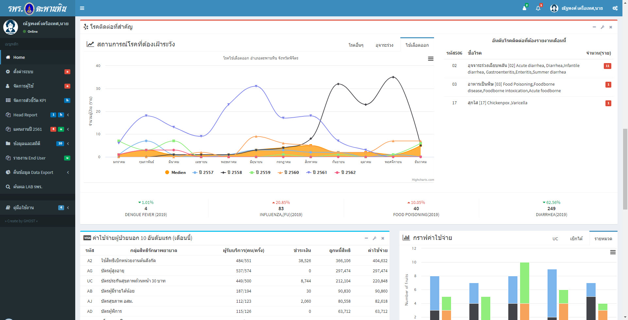Click the blue 10 badge on ข้อมูลและสถิติ
Screen dimensions: 628x320
[60, 143]
